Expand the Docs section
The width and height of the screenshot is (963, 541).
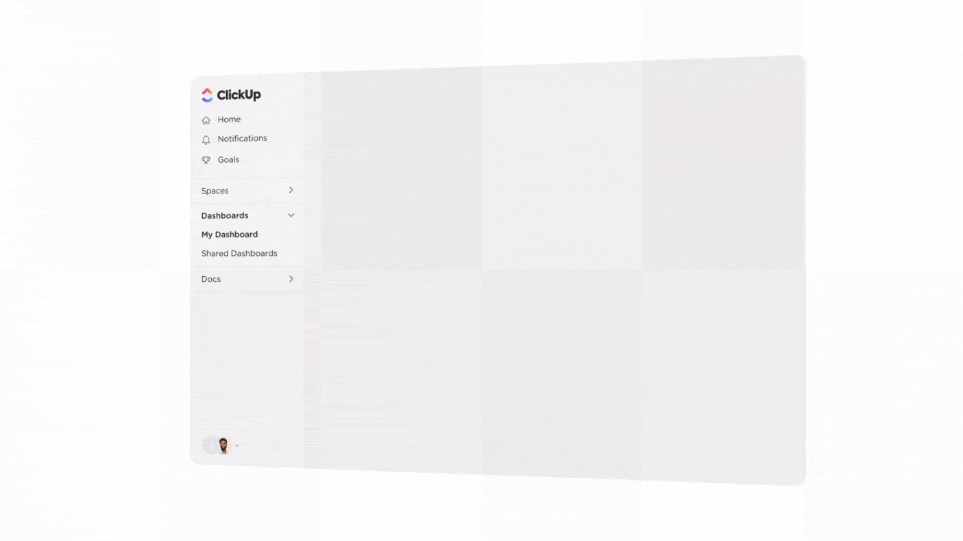click(290, 278)
